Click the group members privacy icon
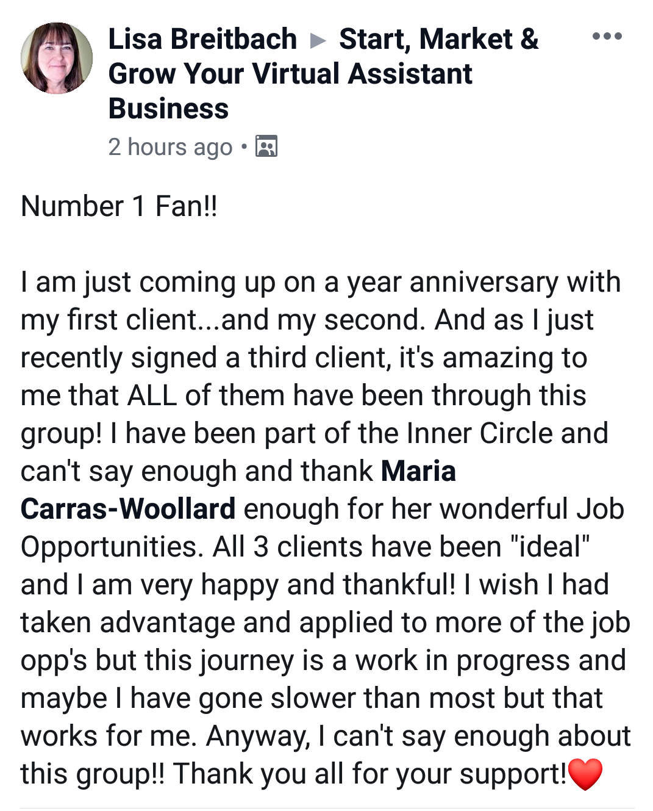Screen dimensions: 653x811 coord(266,147)
